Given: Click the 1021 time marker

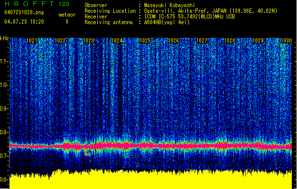Looking at the screenshot, I should [x=32, y=41].
